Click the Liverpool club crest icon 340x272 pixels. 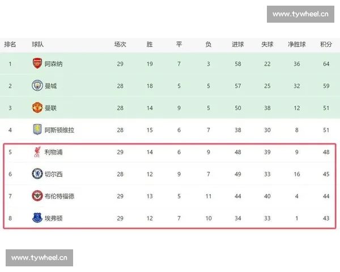(x=37, y=152)
